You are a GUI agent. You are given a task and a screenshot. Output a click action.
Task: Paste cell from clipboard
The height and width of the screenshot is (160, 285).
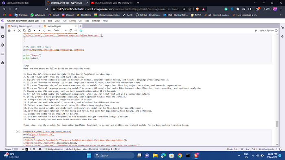pyautogui.click(x=29, y=30)
